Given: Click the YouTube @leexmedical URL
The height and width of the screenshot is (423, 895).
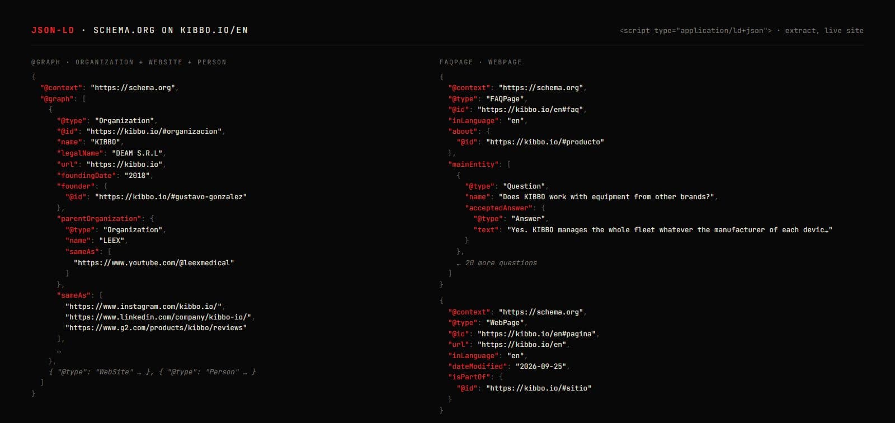Looking at the screenshot, I should (x=154, y=263).
